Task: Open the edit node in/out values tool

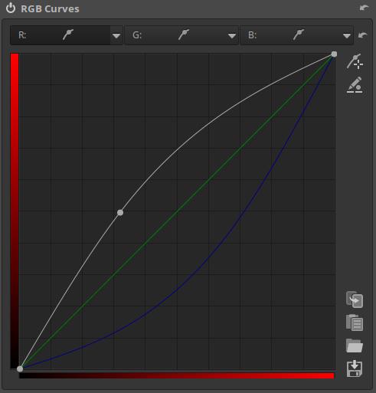Action: (x=355, y=85)
